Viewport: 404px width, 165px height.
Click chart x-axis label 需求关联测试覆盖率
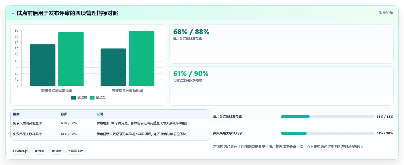click(57, 90)
